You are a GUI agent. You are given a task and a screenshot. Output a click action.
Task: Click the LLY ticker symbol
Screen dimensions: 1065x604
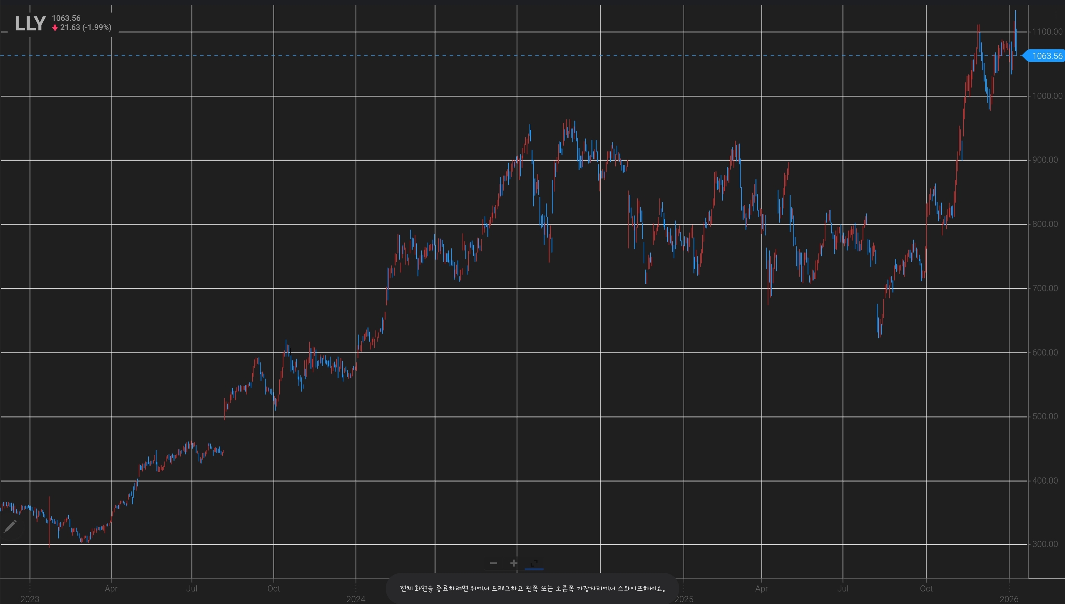click(x=30, y=24)
